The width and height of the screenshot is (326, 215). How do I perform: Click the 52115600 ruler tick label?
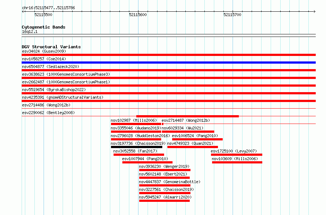138,15
